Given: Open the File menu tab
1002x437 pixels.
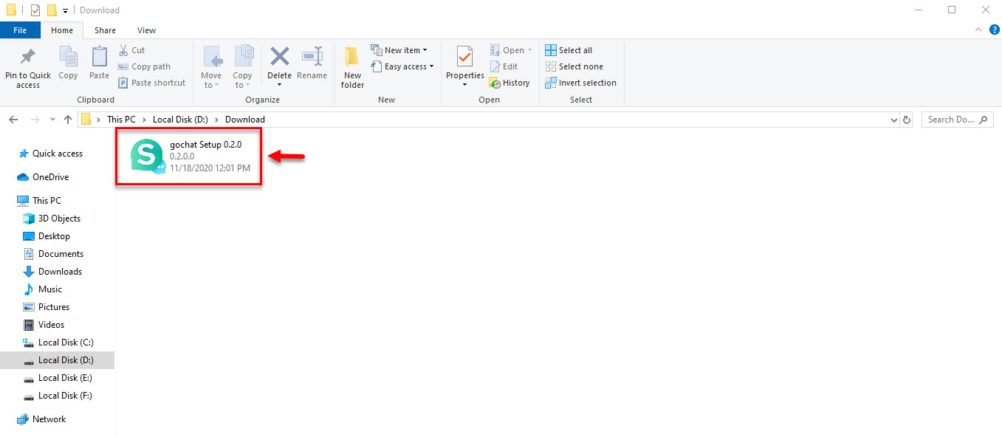Looking at the screenshot, I should [20, 30].
